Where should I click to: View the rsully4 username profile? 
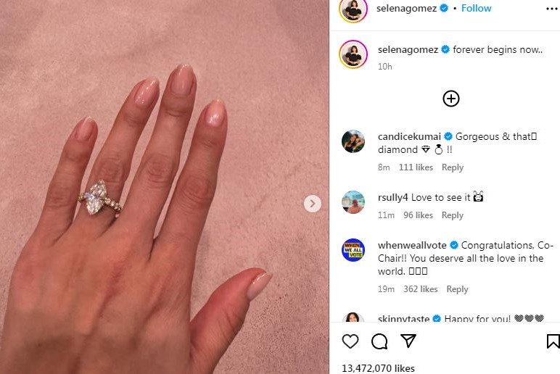tap(393, 197)
